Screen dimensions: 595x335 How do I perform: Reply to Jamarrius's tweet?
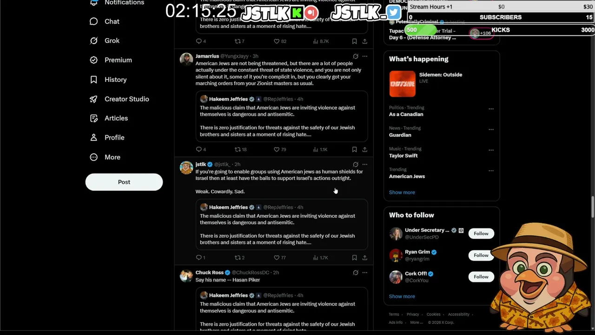[201, 149]
